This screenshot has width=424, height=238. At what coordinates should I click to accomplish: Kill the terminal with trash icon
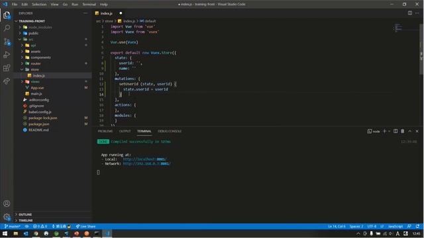pos(403,131)
